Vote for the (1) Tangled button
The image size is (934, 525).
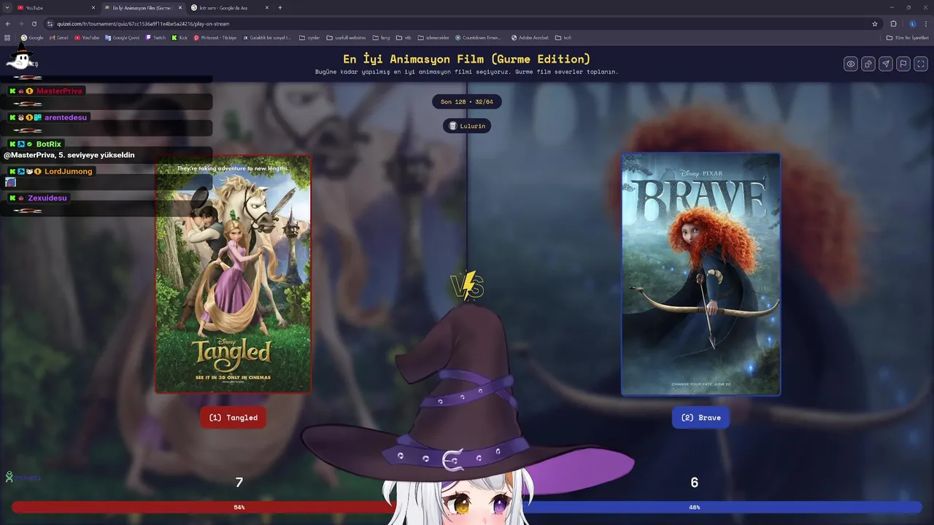(x=233, y=418)
